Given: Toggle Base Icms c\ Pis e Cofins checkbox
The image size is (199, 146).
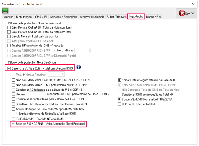Looking at the screenshot, I should (9, 68).
